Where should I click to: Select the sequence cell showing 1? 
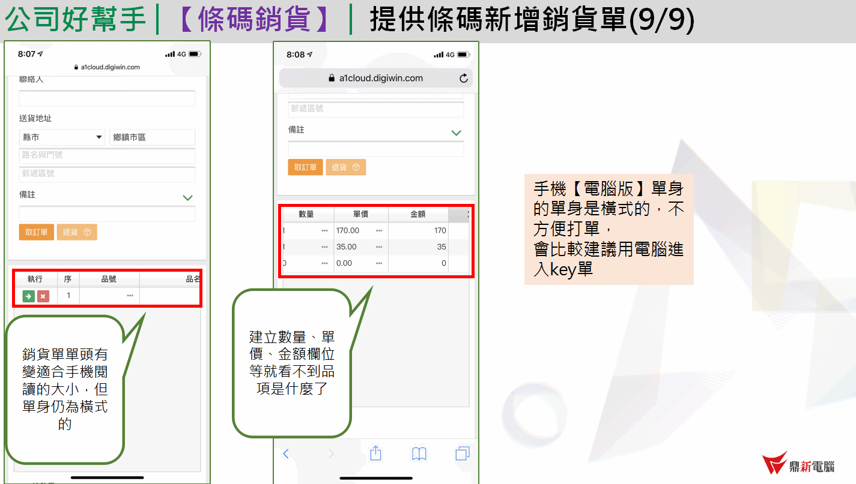pos(68,296)
